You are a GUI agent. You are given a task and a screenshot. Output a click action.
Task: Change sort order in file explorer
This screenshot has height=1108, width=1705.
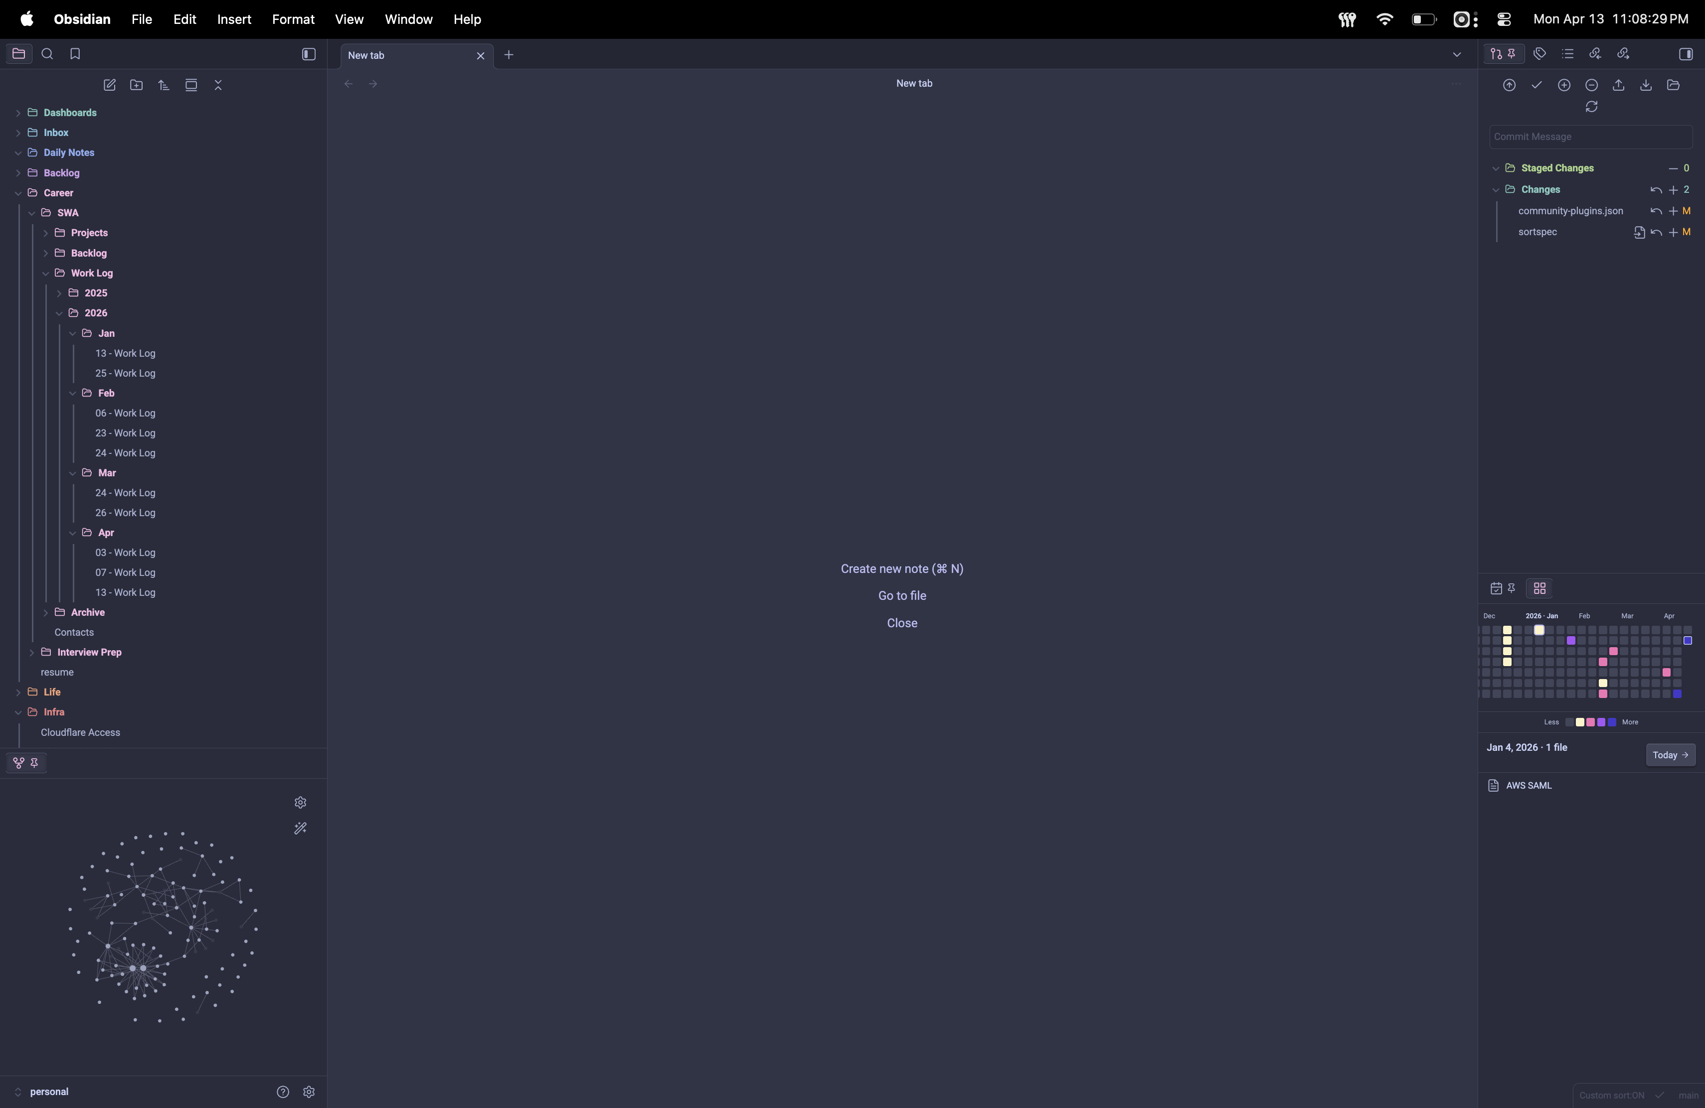point(164,85)
